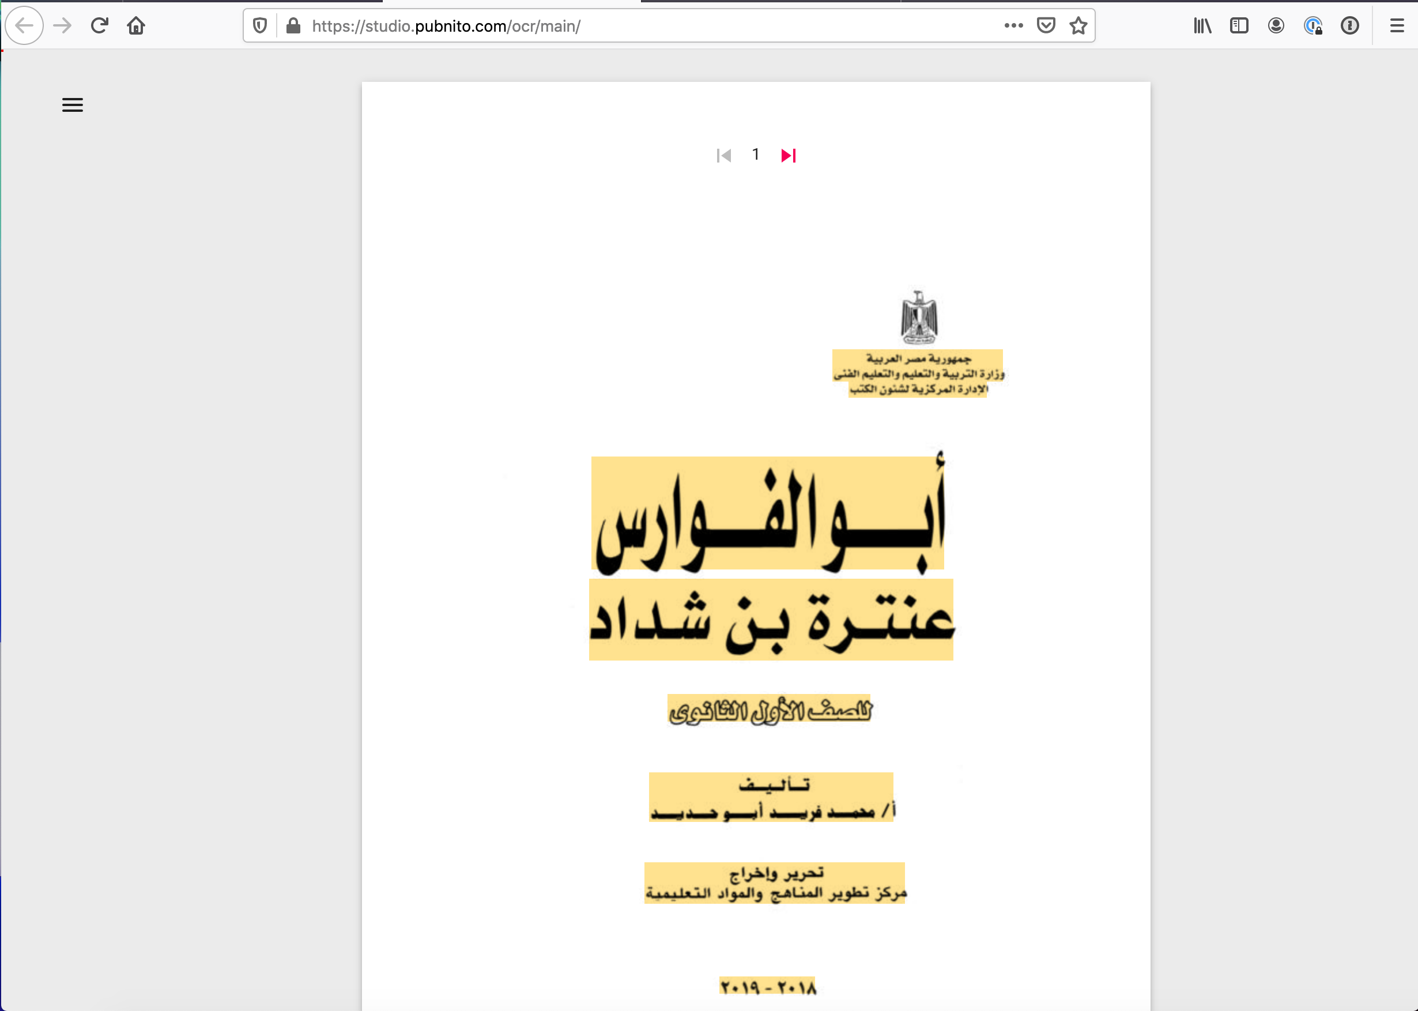
Task: Save page to Pocket
Action: pyautogui.click(x=1046, y=25)
